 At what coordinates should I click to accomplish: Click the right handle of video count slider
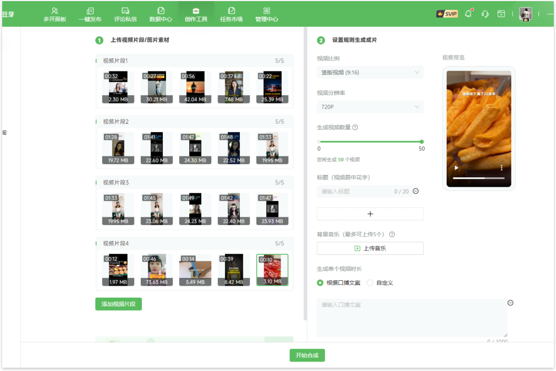click(x=422, y=141)
